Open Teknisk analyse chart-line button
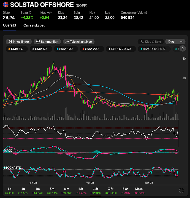The image size is (190, 198). [79, 42]
